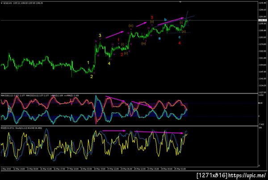This screenshot has height=180, width=268.
Task: Click the red wave 2 label
Action: point(121,55)
